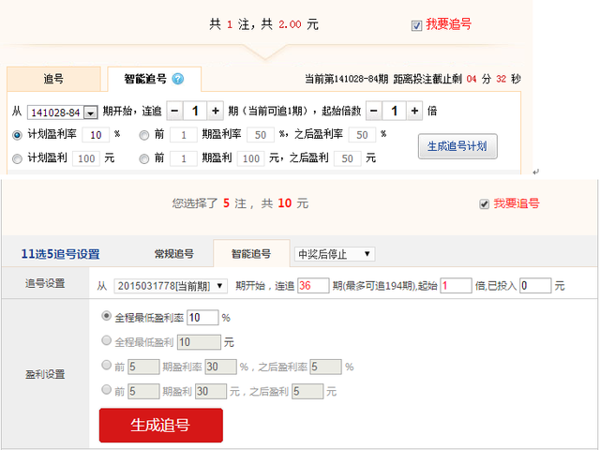
Task: Choose the 前…期盈利 元 radio option
Action: point(143,158)
